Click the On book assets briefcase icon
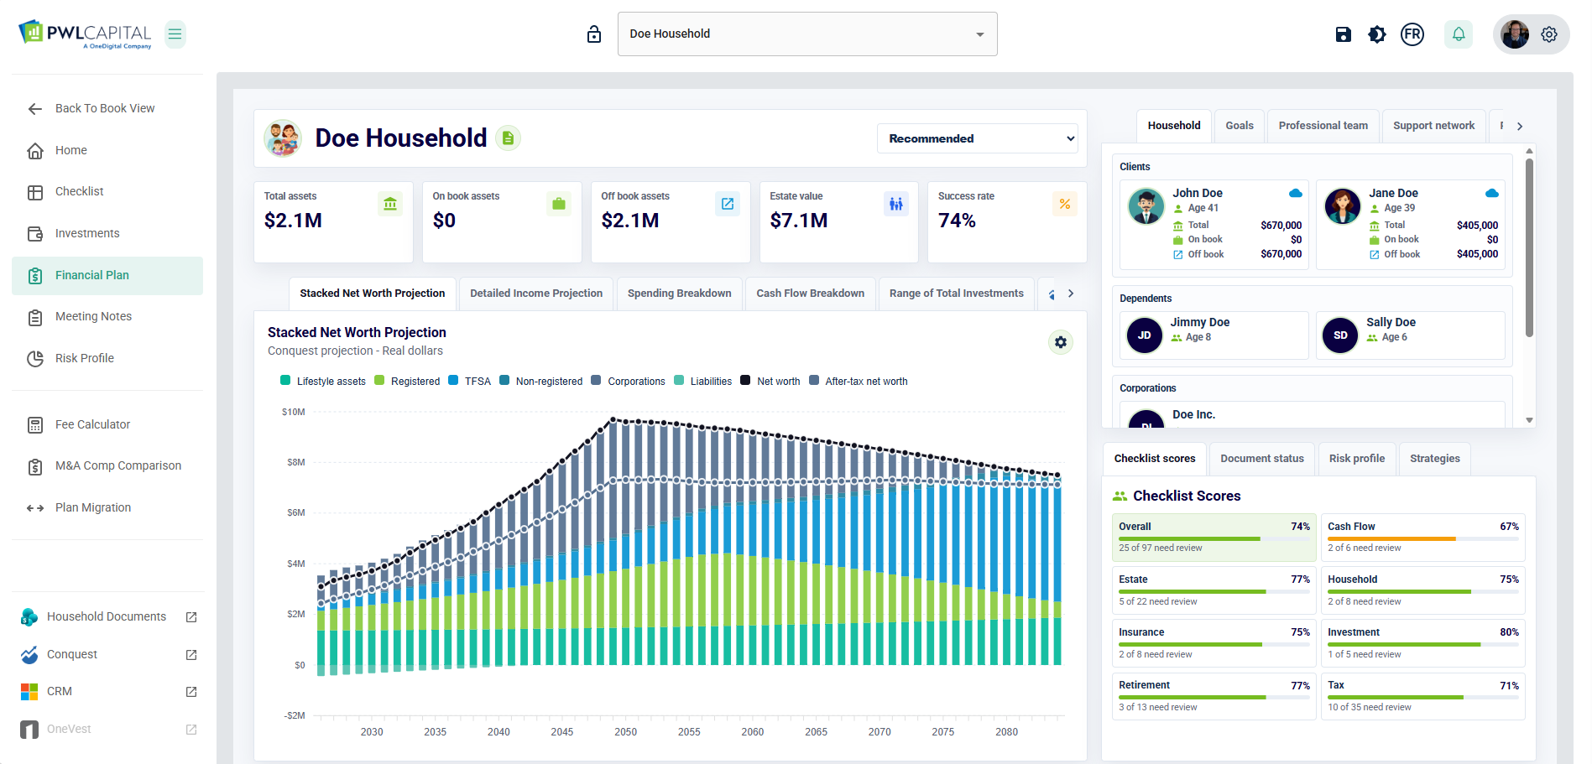Image resolution: width=1592 pixels, height=764 pixels. click(x=559, y=204)
